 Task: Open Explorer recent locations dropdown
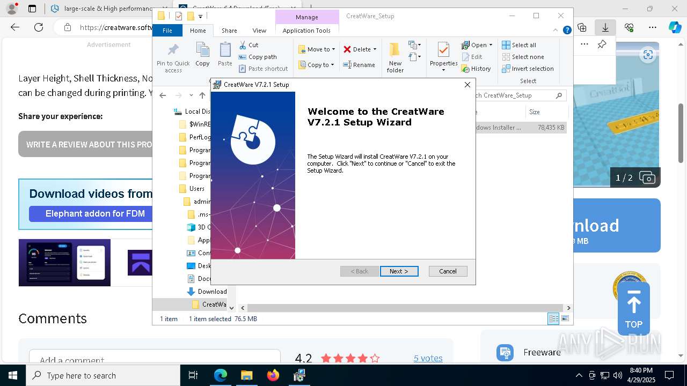191,95
